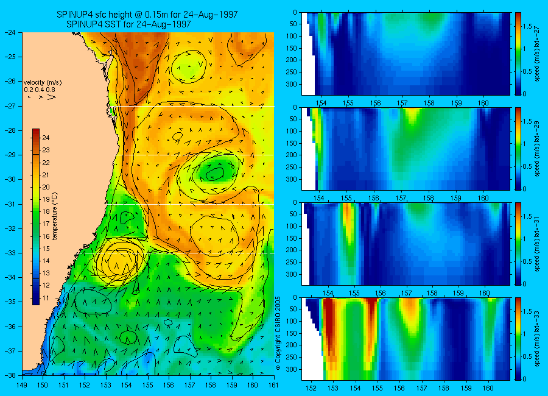This screenshot has width=548, height=396.
Task: Click the speed color bar beside the lat=-29 section
Action: tap(518, 149)
